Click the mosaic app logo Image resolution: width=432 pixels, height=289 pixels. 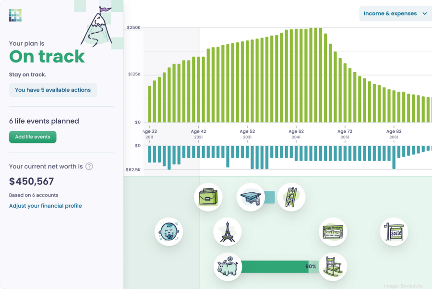[15, 15]
